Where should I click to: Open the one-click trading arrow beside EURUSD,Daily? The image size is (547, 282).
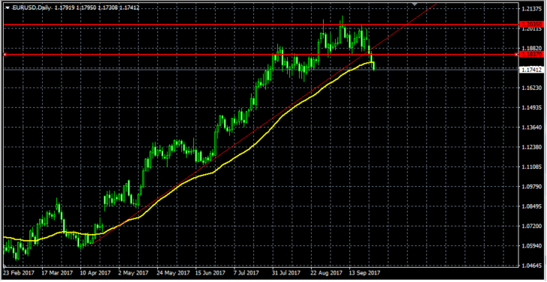point(7,7)
